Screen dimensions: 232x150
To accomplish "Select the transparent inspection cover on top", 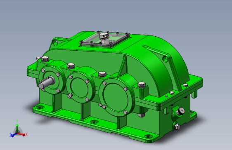I will coord(105,40).
